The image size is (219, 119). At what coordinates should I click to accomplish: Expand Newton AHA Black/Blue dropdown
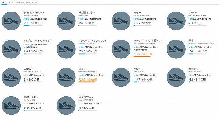coord(107,41)
